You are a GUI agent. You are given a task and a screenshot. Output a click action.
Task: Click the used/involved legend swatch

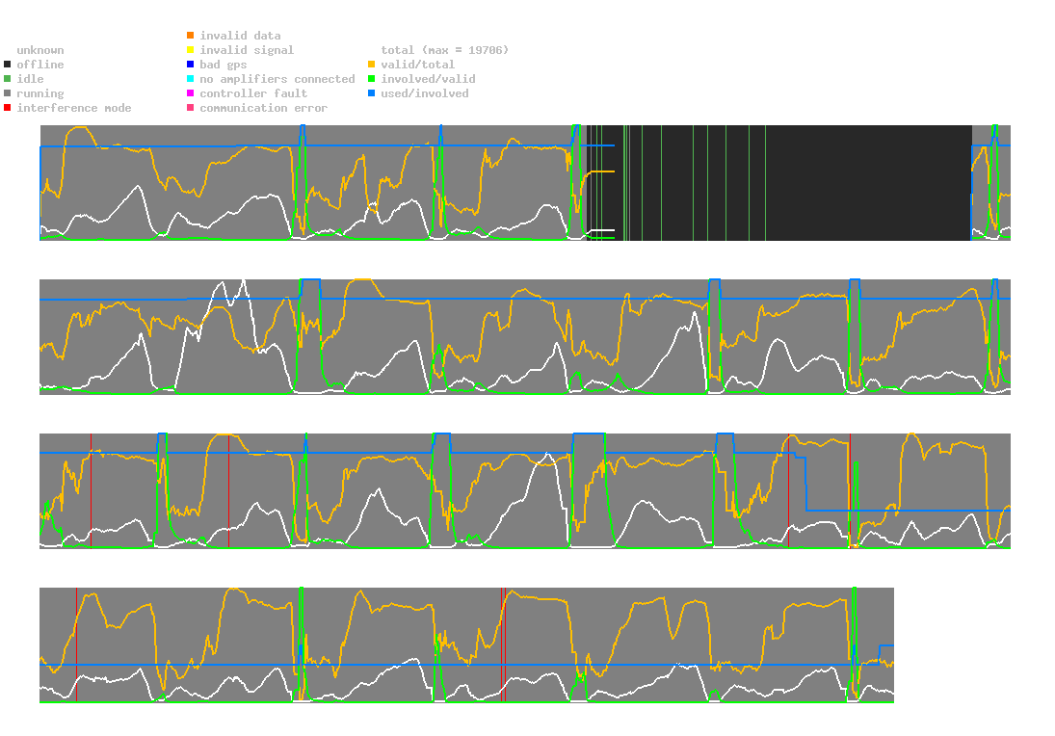(x=371, y=93)
